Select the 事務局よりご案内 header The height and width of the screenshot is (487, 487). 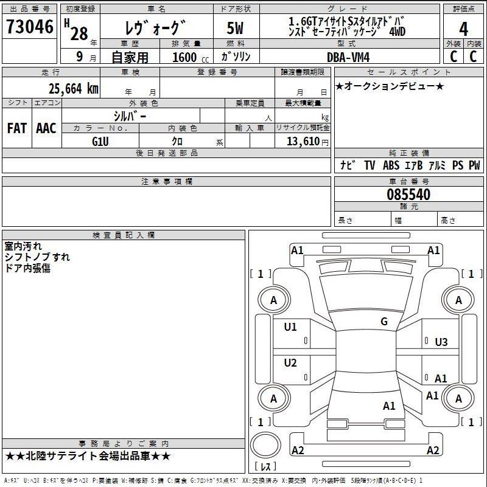[123, 443]
